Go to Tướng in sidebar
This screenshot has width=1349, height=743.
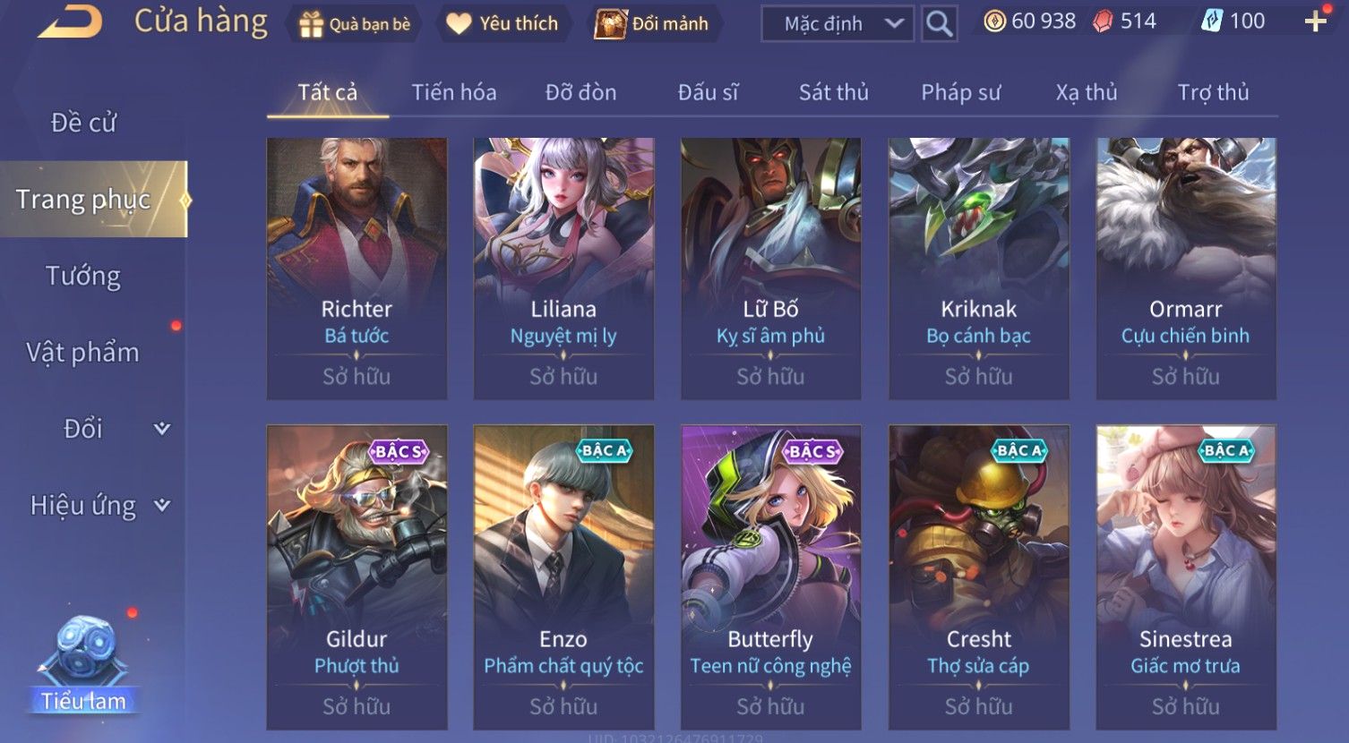(x=83, y=276)
